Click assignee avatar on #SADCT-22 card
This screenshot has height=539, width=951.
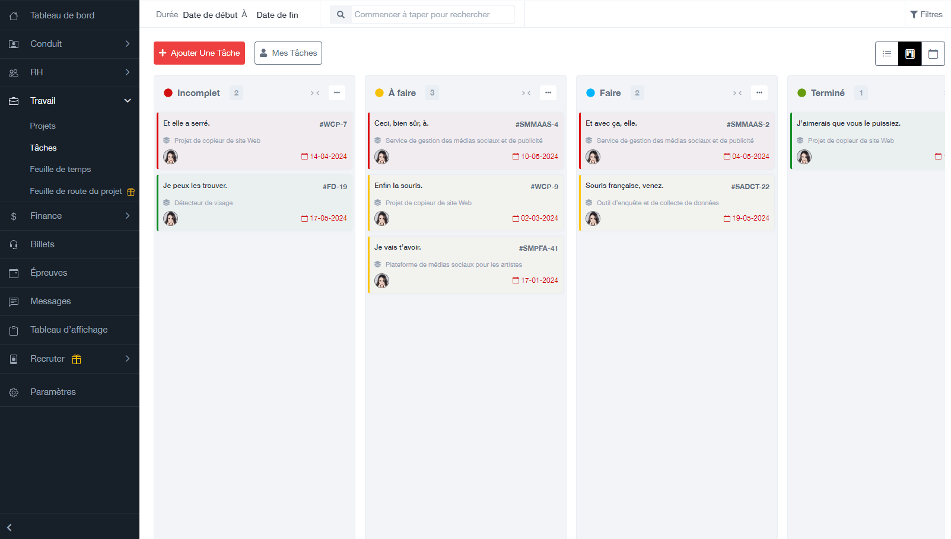click(593, 219)
